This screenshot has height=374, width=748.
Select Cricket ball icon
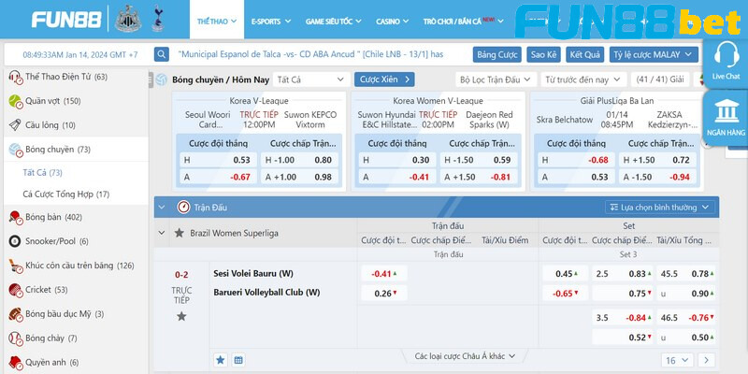tap(15, 290)
